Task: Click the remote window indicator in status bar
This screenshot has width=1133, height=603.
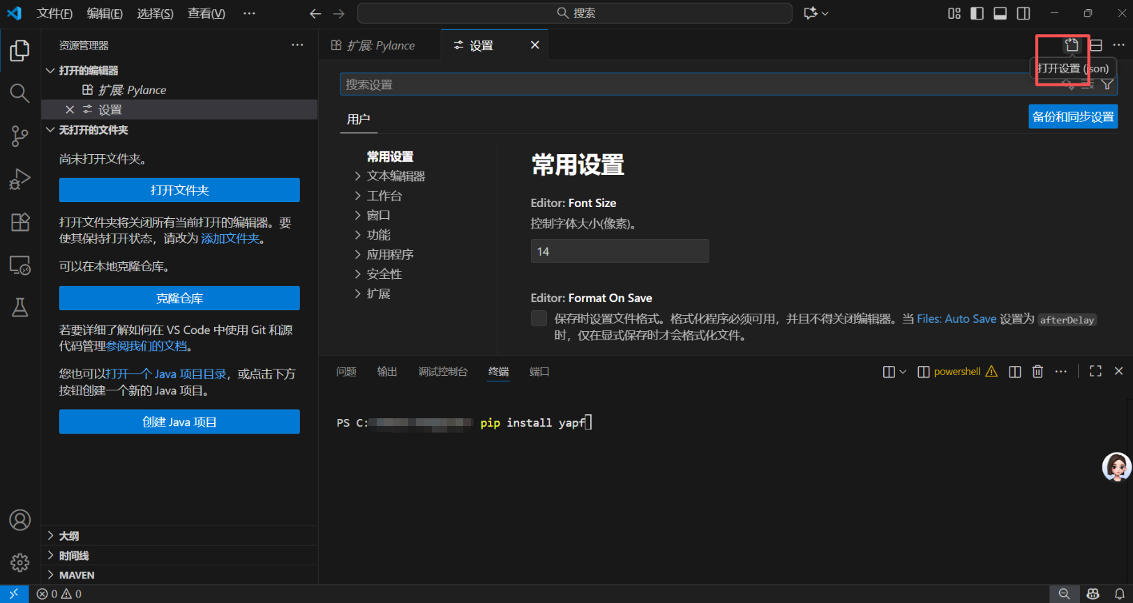Action: tap(14, 594)
